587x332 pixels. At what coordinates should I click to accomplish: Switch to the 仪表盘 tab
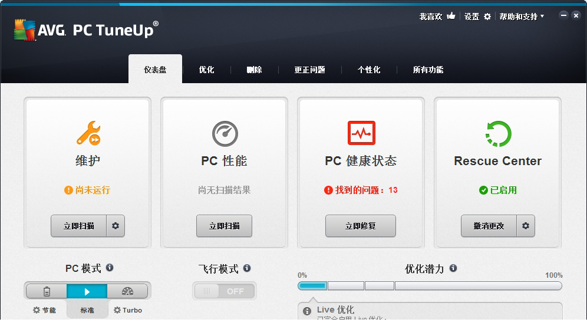[x=155, y=70]
